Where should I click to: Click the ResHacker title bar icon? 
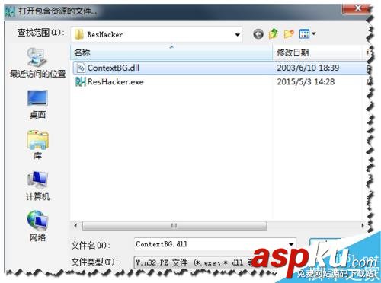(x=10, y=11)
